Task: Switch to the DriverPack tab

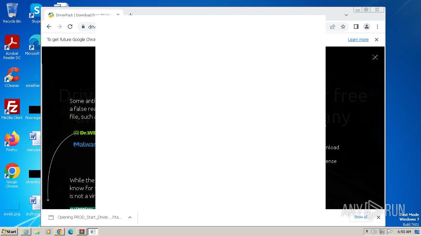Action: (x=84, y=15)
